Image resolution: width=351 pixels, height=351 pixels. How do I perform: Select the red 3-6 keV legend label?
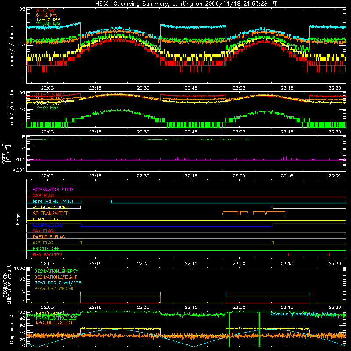click(46, 11)
